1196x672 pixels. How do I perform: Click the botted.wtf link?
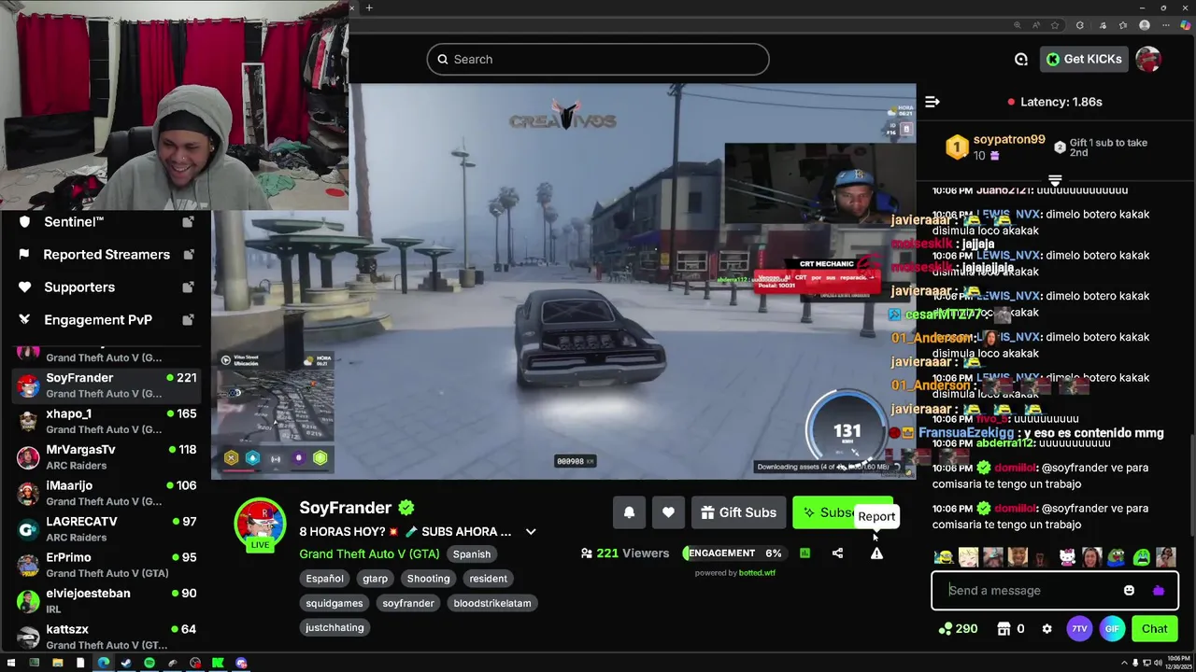757,573
